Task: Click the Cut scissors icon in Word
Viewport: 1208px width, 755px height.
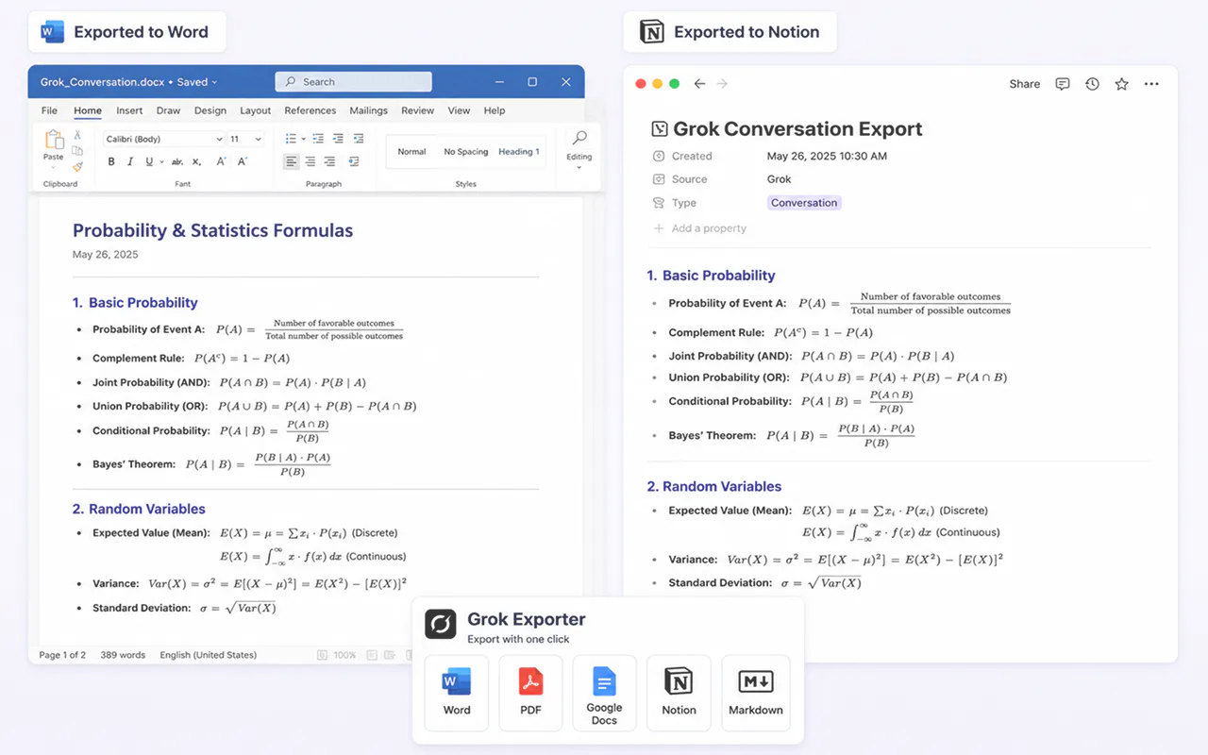Action: [x=77, y=134]
